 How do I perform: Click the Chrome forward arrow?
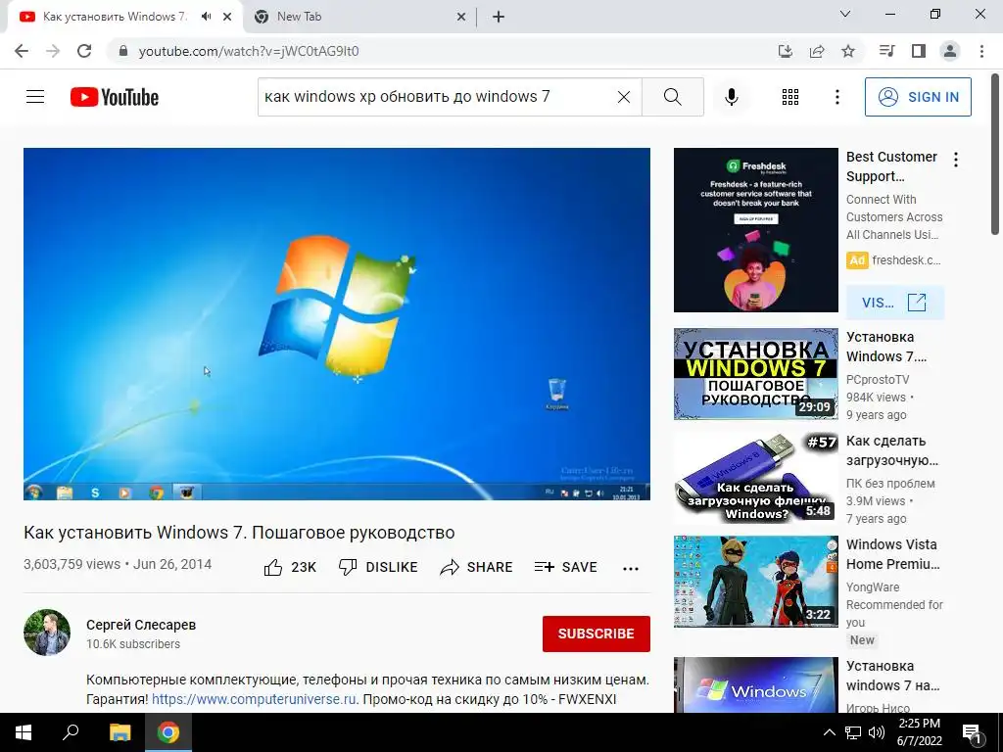click(x=53, y=51)
